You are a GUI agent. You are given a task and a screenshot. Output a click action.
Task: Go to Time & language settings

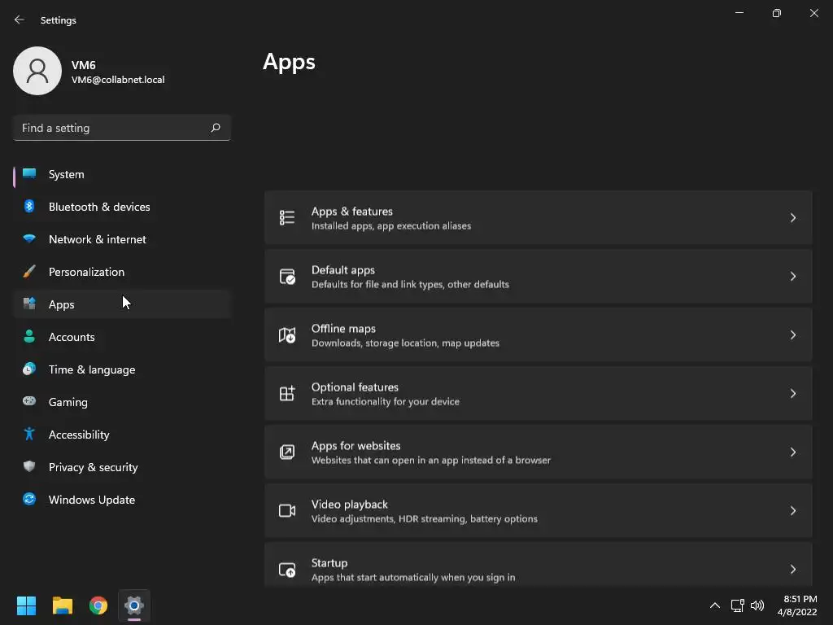92,369
